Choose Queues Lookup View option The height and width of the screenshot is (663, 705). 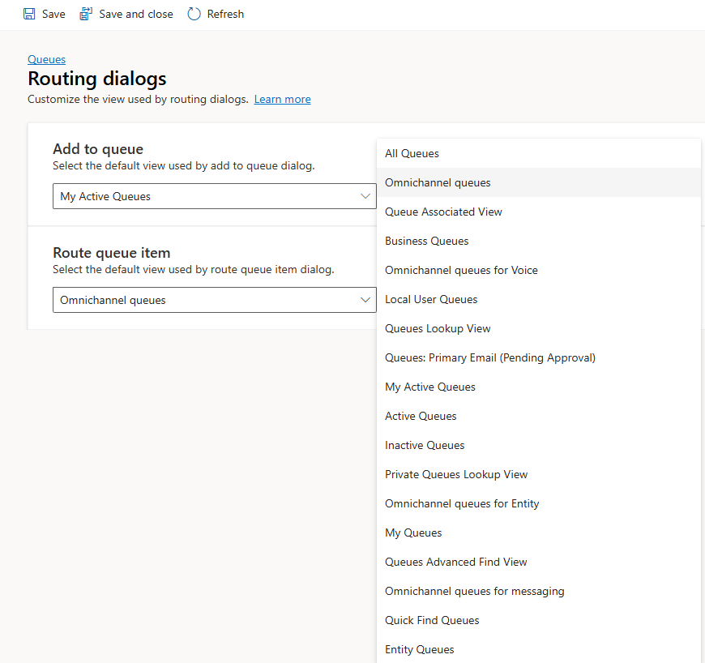[x=438, y=328]
